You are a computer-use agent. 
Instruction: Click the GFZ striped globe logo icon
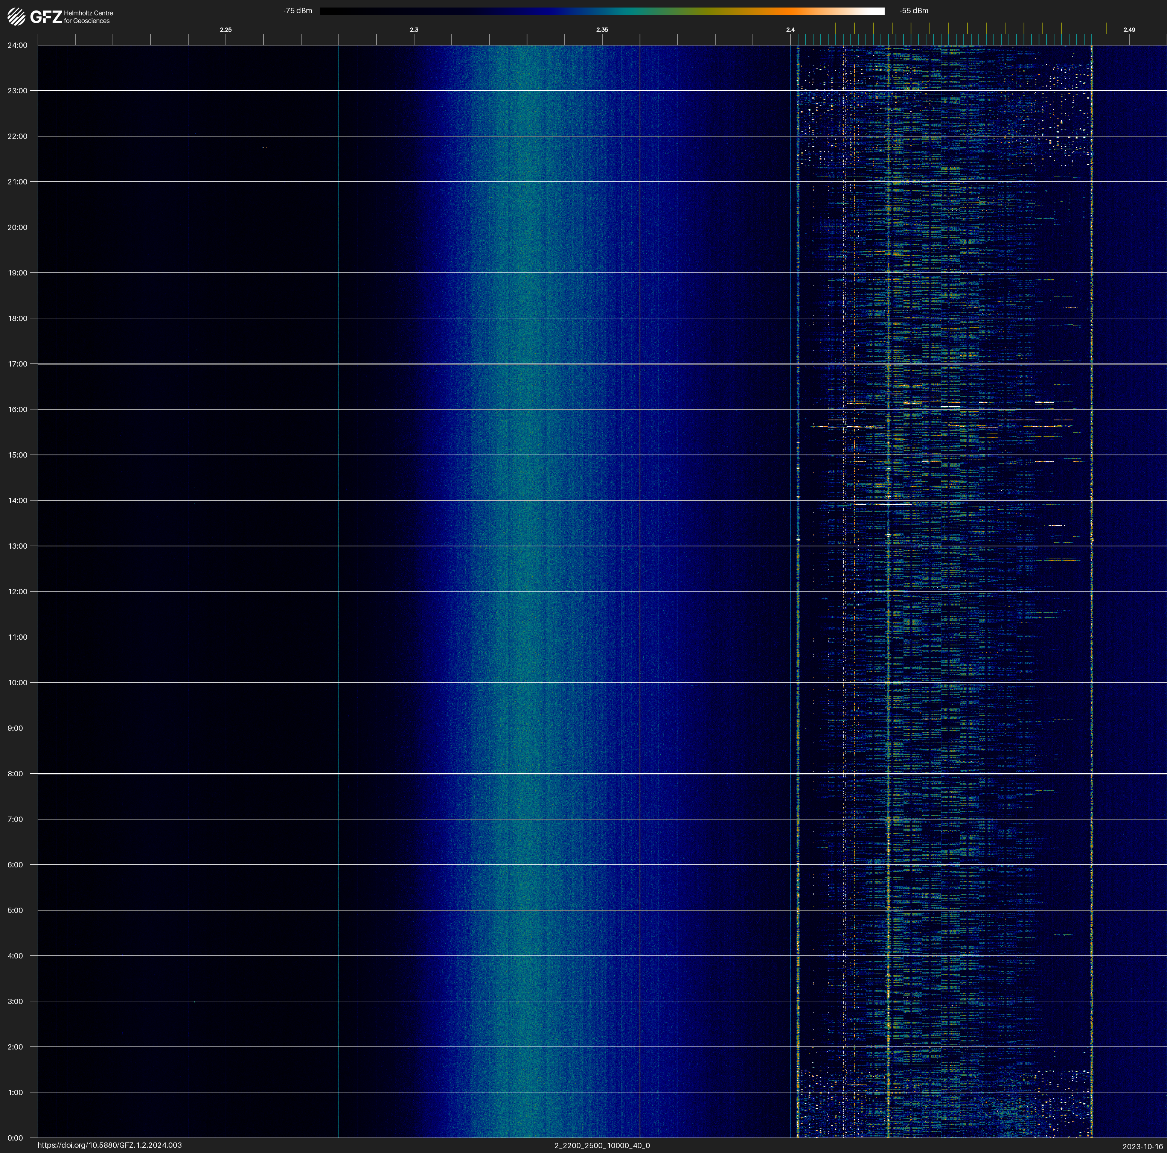tap(16, 17)
